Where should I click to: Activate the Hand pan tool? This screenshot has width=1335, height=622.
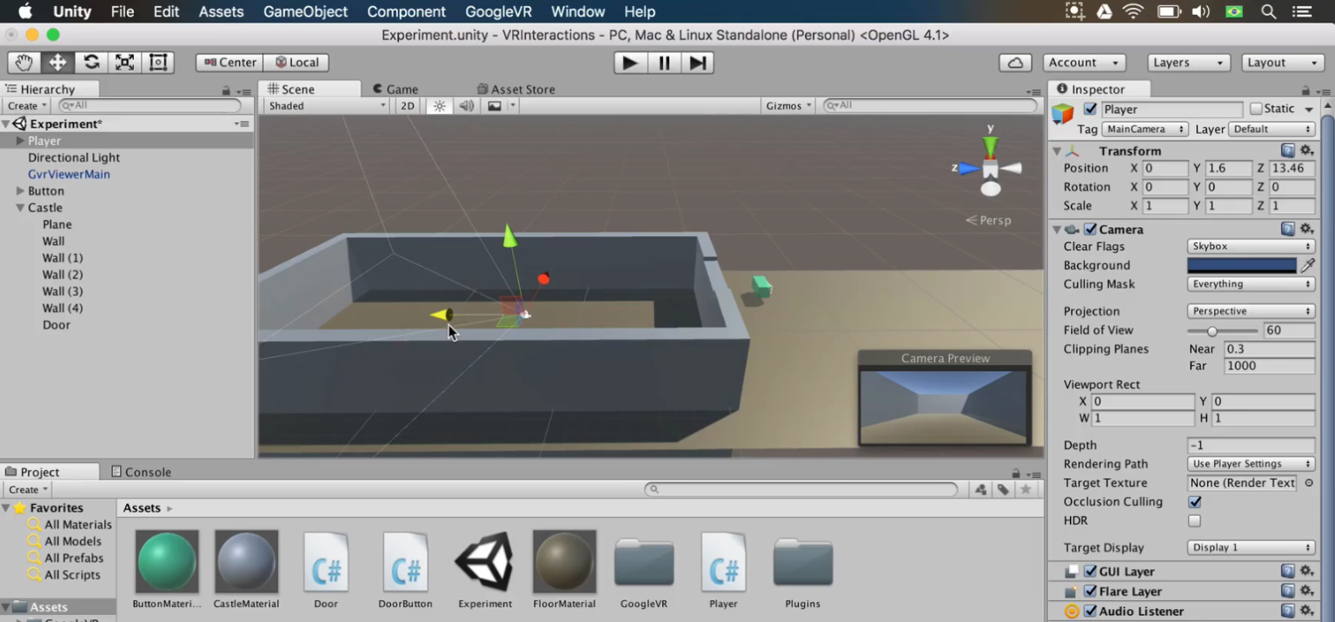[23, 62]
